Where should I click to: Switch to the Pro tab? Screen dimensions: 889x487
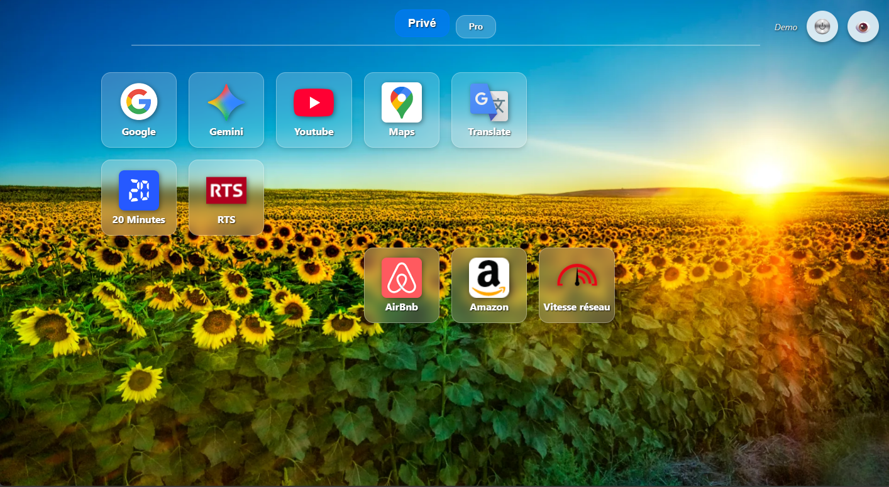pos(476,26)
